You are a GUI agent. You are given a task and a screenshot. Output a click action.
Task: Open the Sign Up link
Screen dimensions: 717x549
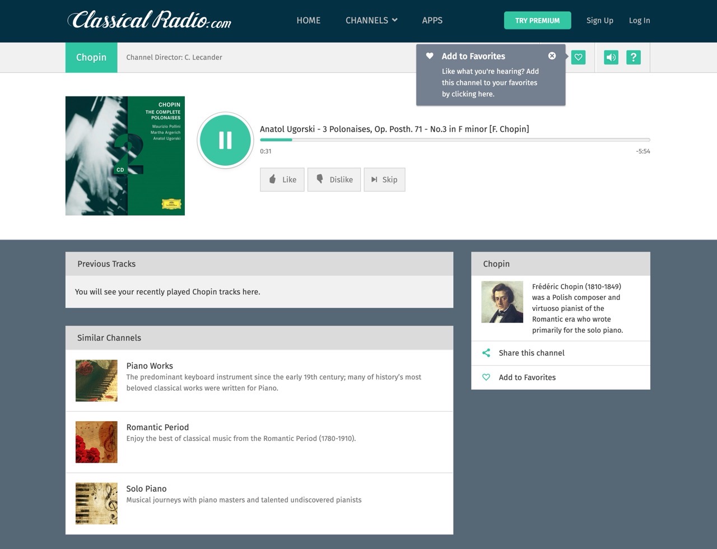[x=600, y=20]
